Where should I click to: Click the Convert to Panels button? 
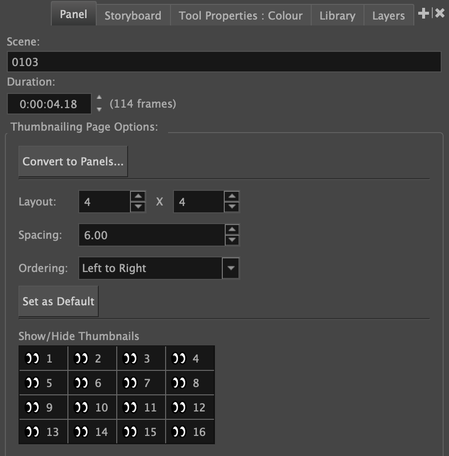73,161
